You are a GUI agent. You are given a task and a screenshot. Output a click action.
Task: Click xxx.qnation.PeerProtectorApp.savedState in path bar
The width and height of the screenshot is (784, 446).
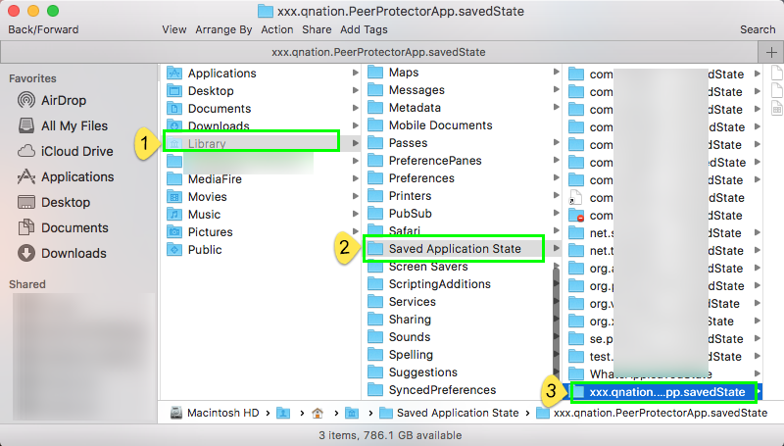coord(652,413)
